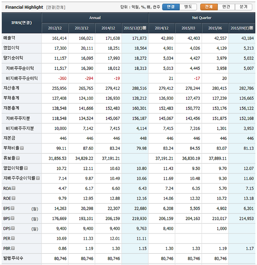
Task: Open help icon next to 영업이익률
Action: point(26,168)
